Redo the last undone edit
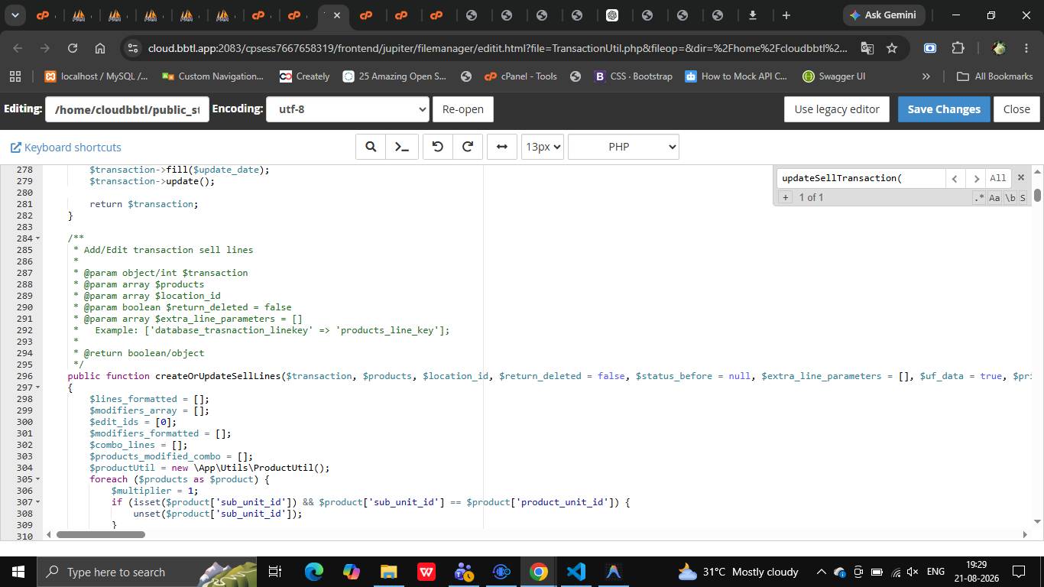 coord(468,147)
